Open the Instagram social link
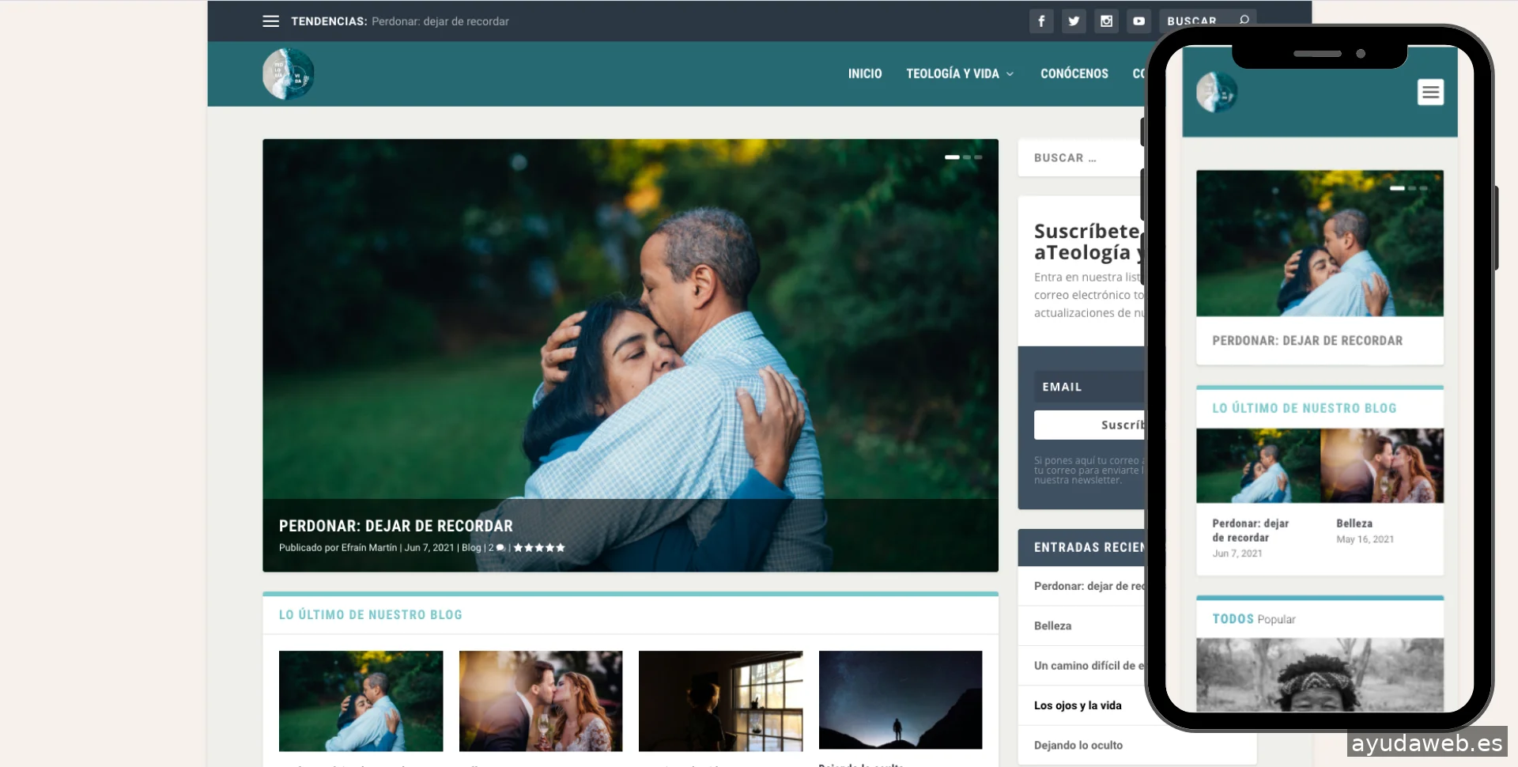Screen dimensions: 1518x767 pyautogui.click(x=1106, y=21)
